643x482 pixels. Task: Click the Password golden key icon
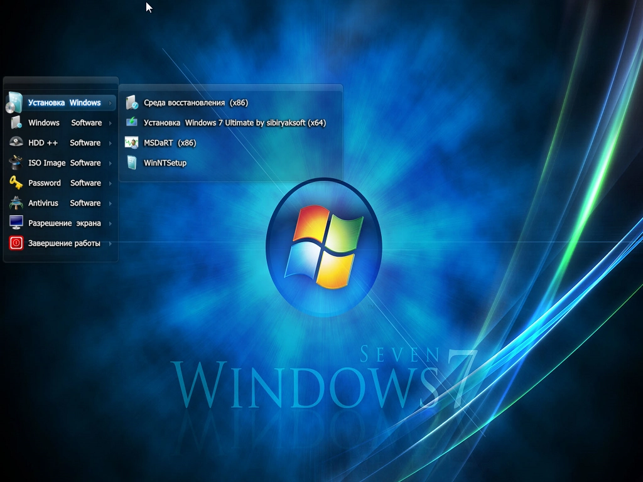(16, 183)
